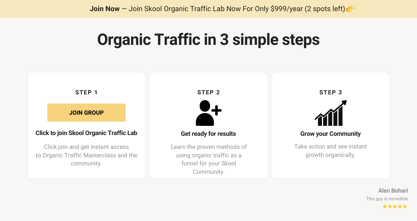Viewport: 417px width, 221px height.
Task: Select the STEP 3 heading
Action: pos(330,92)
